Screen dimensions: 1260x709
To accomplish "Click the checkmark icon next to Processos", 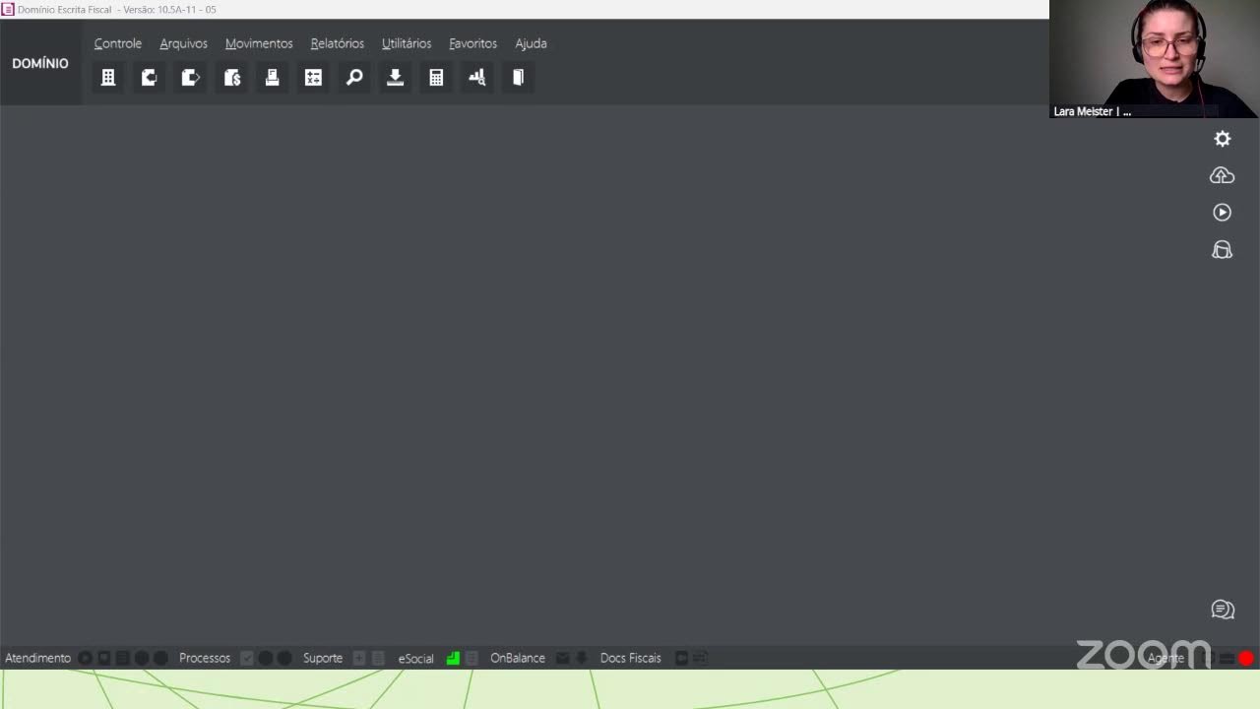I will 247,658.
